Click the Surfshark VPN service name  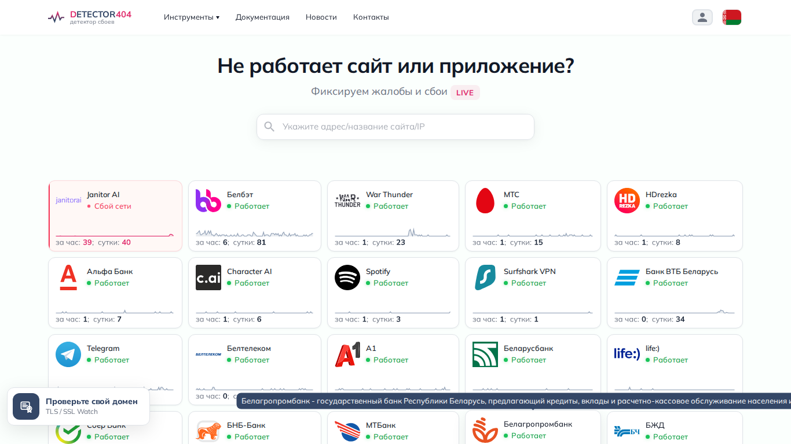(530, 272)
